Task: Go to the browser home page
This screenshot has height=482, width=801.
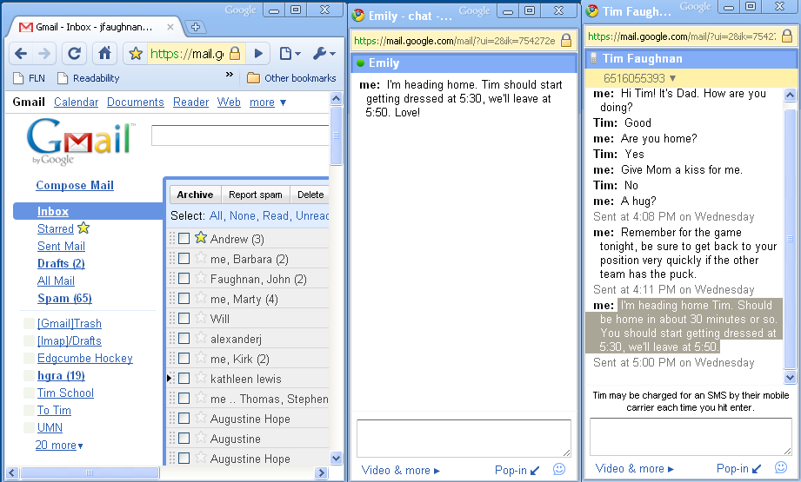Action: click(104, 53)
